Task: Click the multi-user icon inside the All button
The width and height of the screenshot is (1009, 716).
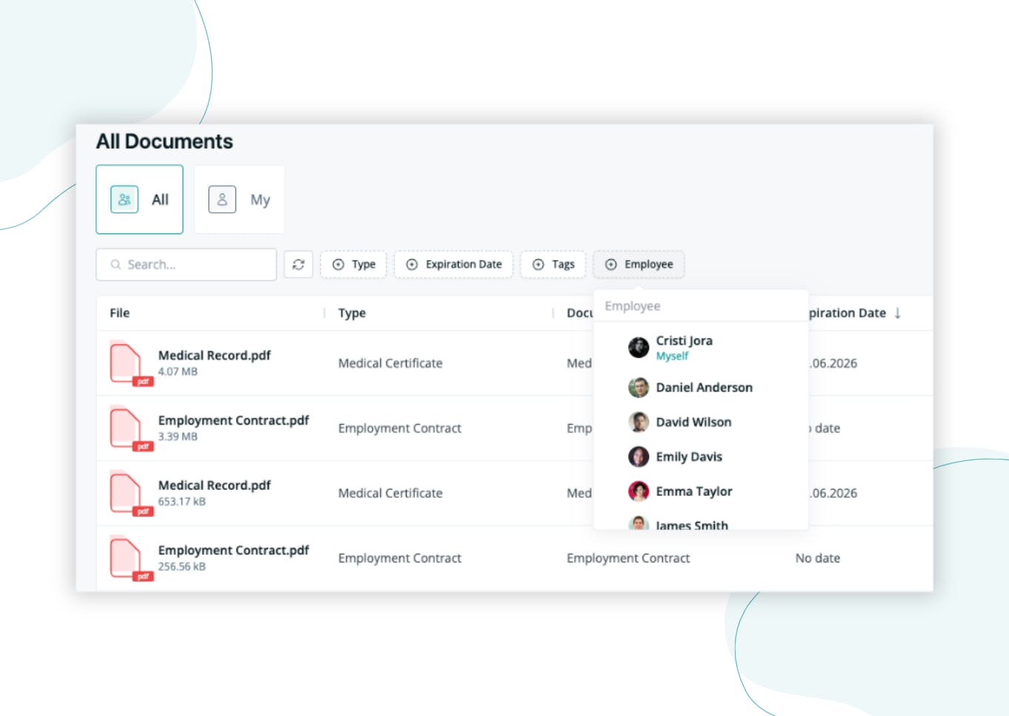Action: (124, 199)
